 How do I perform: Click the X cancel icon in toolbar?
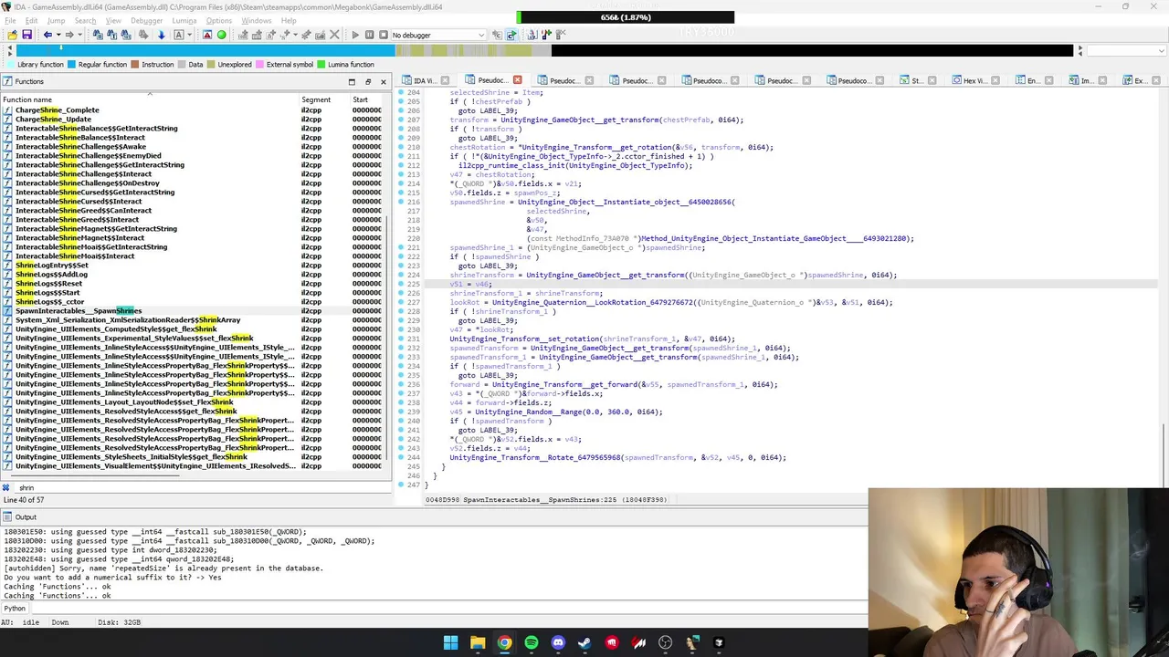pyautogui.click(x=334, y=35)
